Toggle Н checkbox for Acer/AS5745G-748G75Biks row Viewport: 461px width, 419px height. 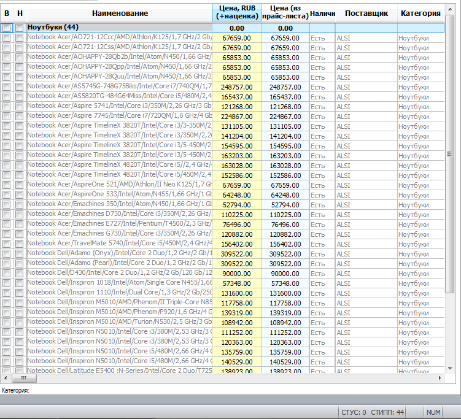20,87
